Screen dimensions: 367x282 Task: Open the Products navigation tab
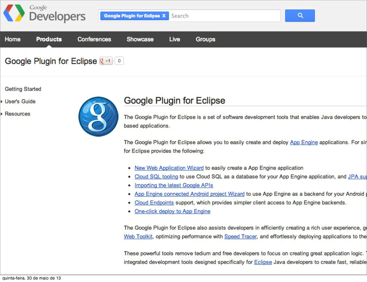[x=49, y=39]
